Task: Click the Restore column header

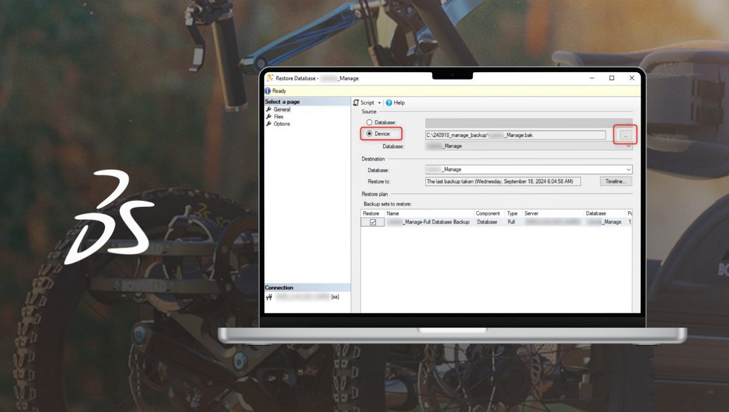Action: (x=372, y=214)
